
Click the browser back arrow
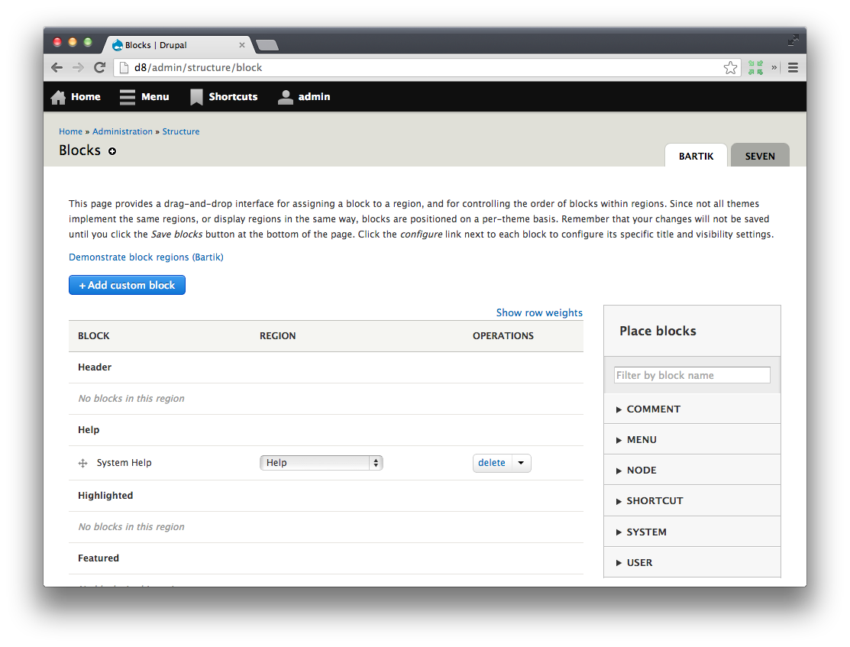tap(57, 68)
